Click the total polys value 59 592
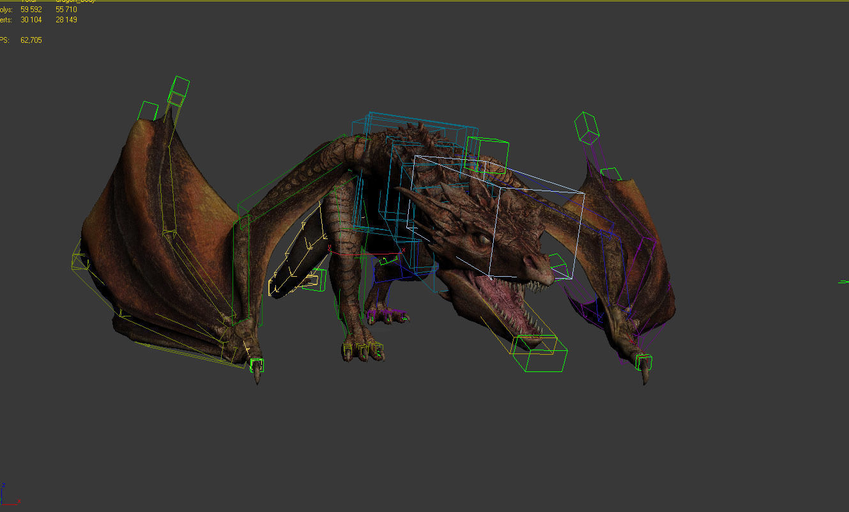 31,10
